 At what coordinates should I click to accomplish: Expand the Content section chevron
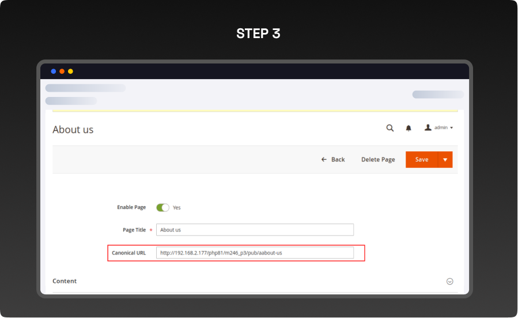tap(449, 282)
